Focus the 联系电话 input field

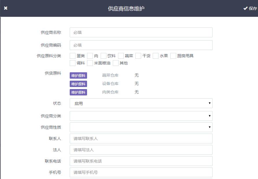click(x=141, y=161)
